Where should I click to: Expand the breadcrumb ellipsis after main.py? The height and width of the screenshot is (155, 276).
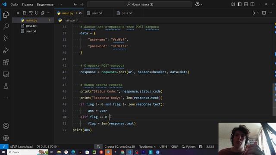coord(80,20)
